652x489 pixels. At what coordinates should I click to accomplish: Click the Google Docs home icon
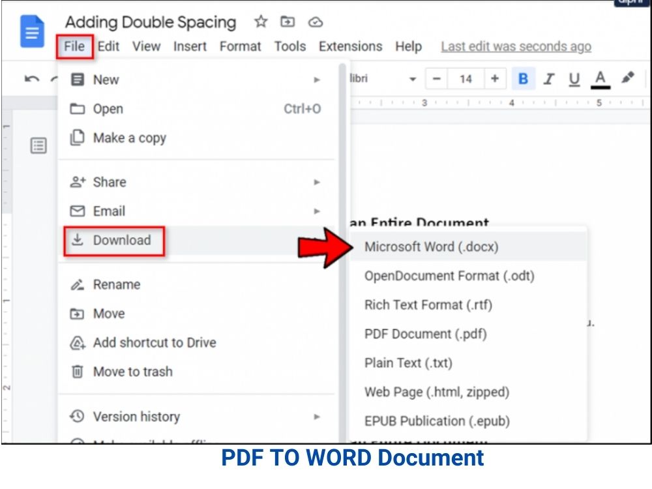point(32,31)
